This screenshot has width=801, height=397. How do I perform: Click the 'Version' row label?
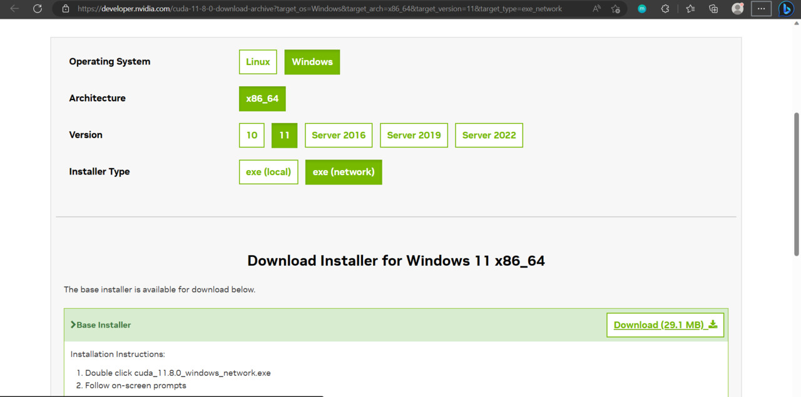86,134
